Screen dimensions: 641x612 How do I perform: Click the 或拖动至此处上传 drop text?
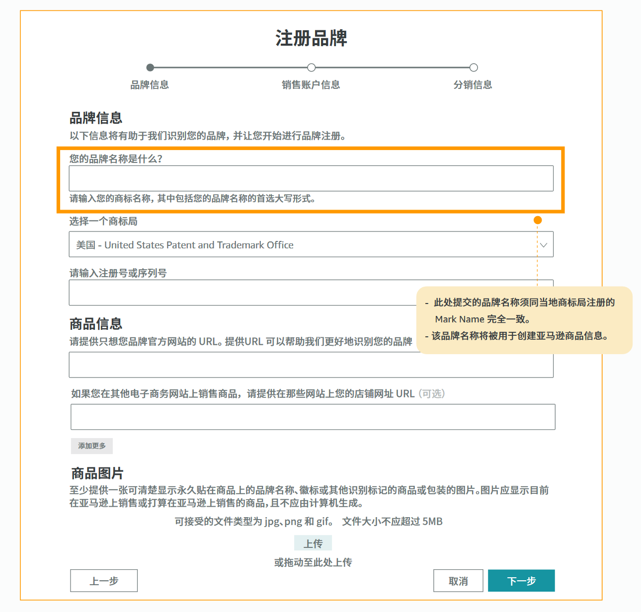[x=313, y=562]
